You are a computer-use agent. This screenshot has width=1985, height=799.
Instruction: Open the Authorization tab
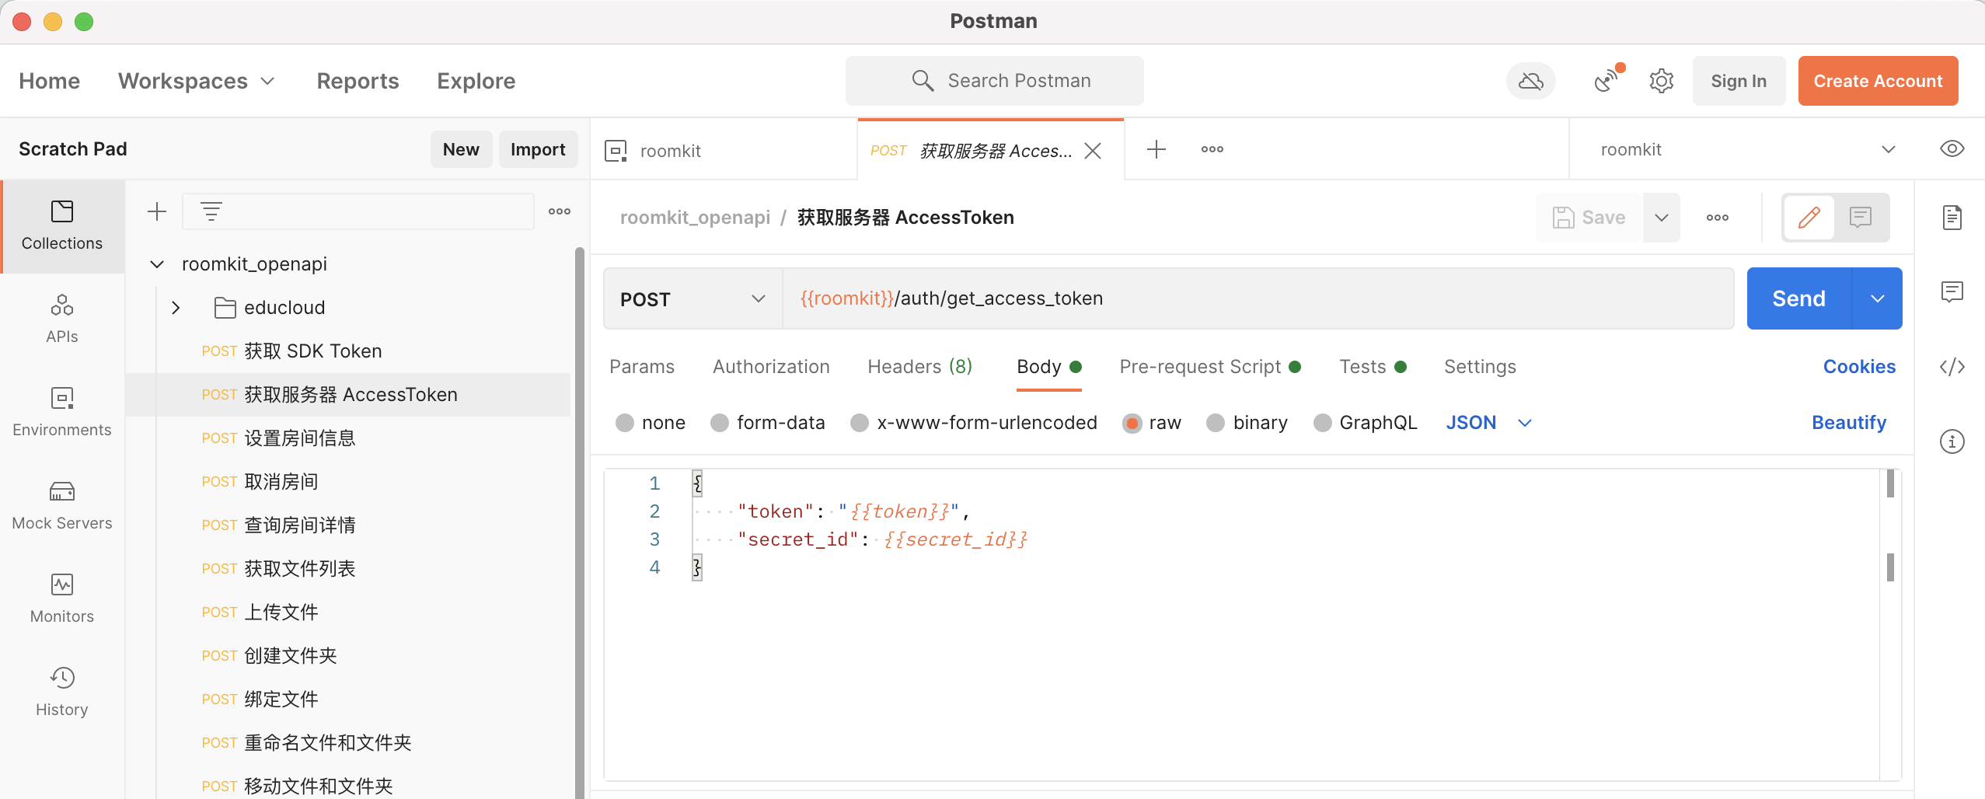point(770,366)
